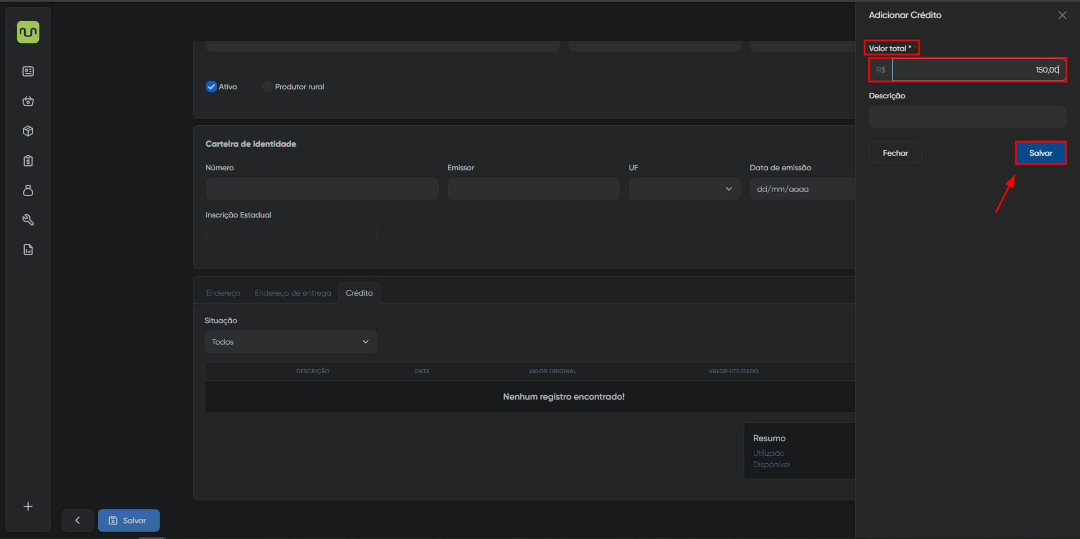Click the green app logo icon
Screen dimensions: 1080x539
pos(28,32)
